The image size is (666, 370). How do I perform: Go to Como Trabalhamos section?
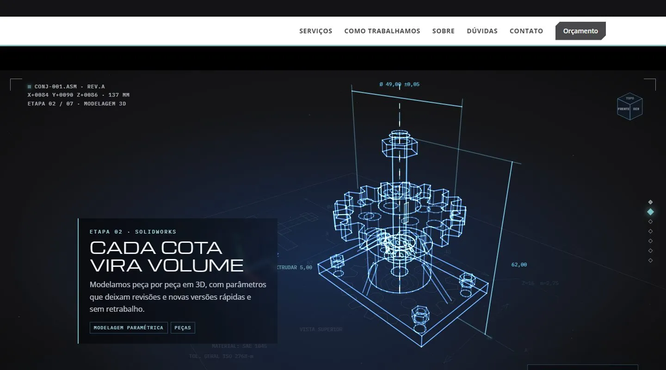[x=382, y=31]
